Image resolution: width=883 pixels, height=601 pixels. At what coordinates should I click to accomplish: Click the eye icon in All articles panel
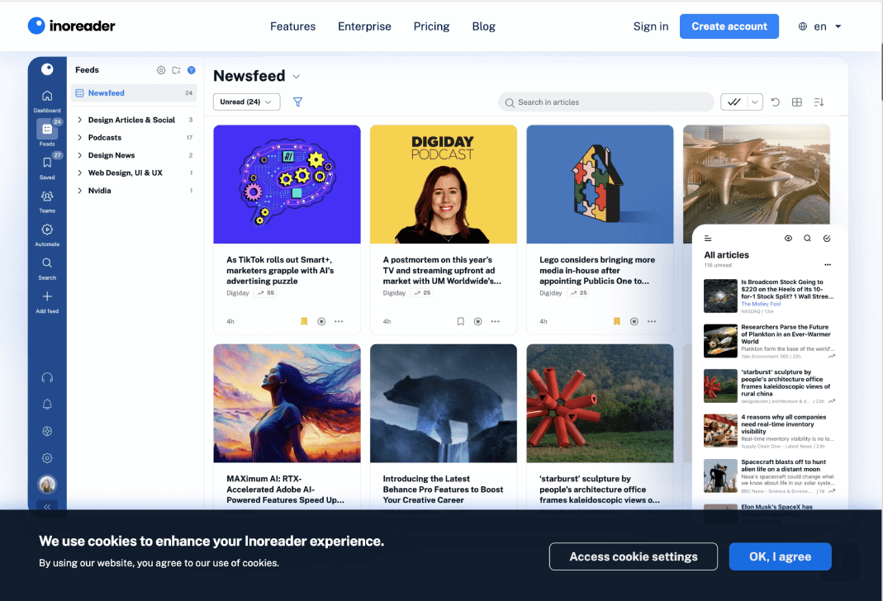pos(788,239)
